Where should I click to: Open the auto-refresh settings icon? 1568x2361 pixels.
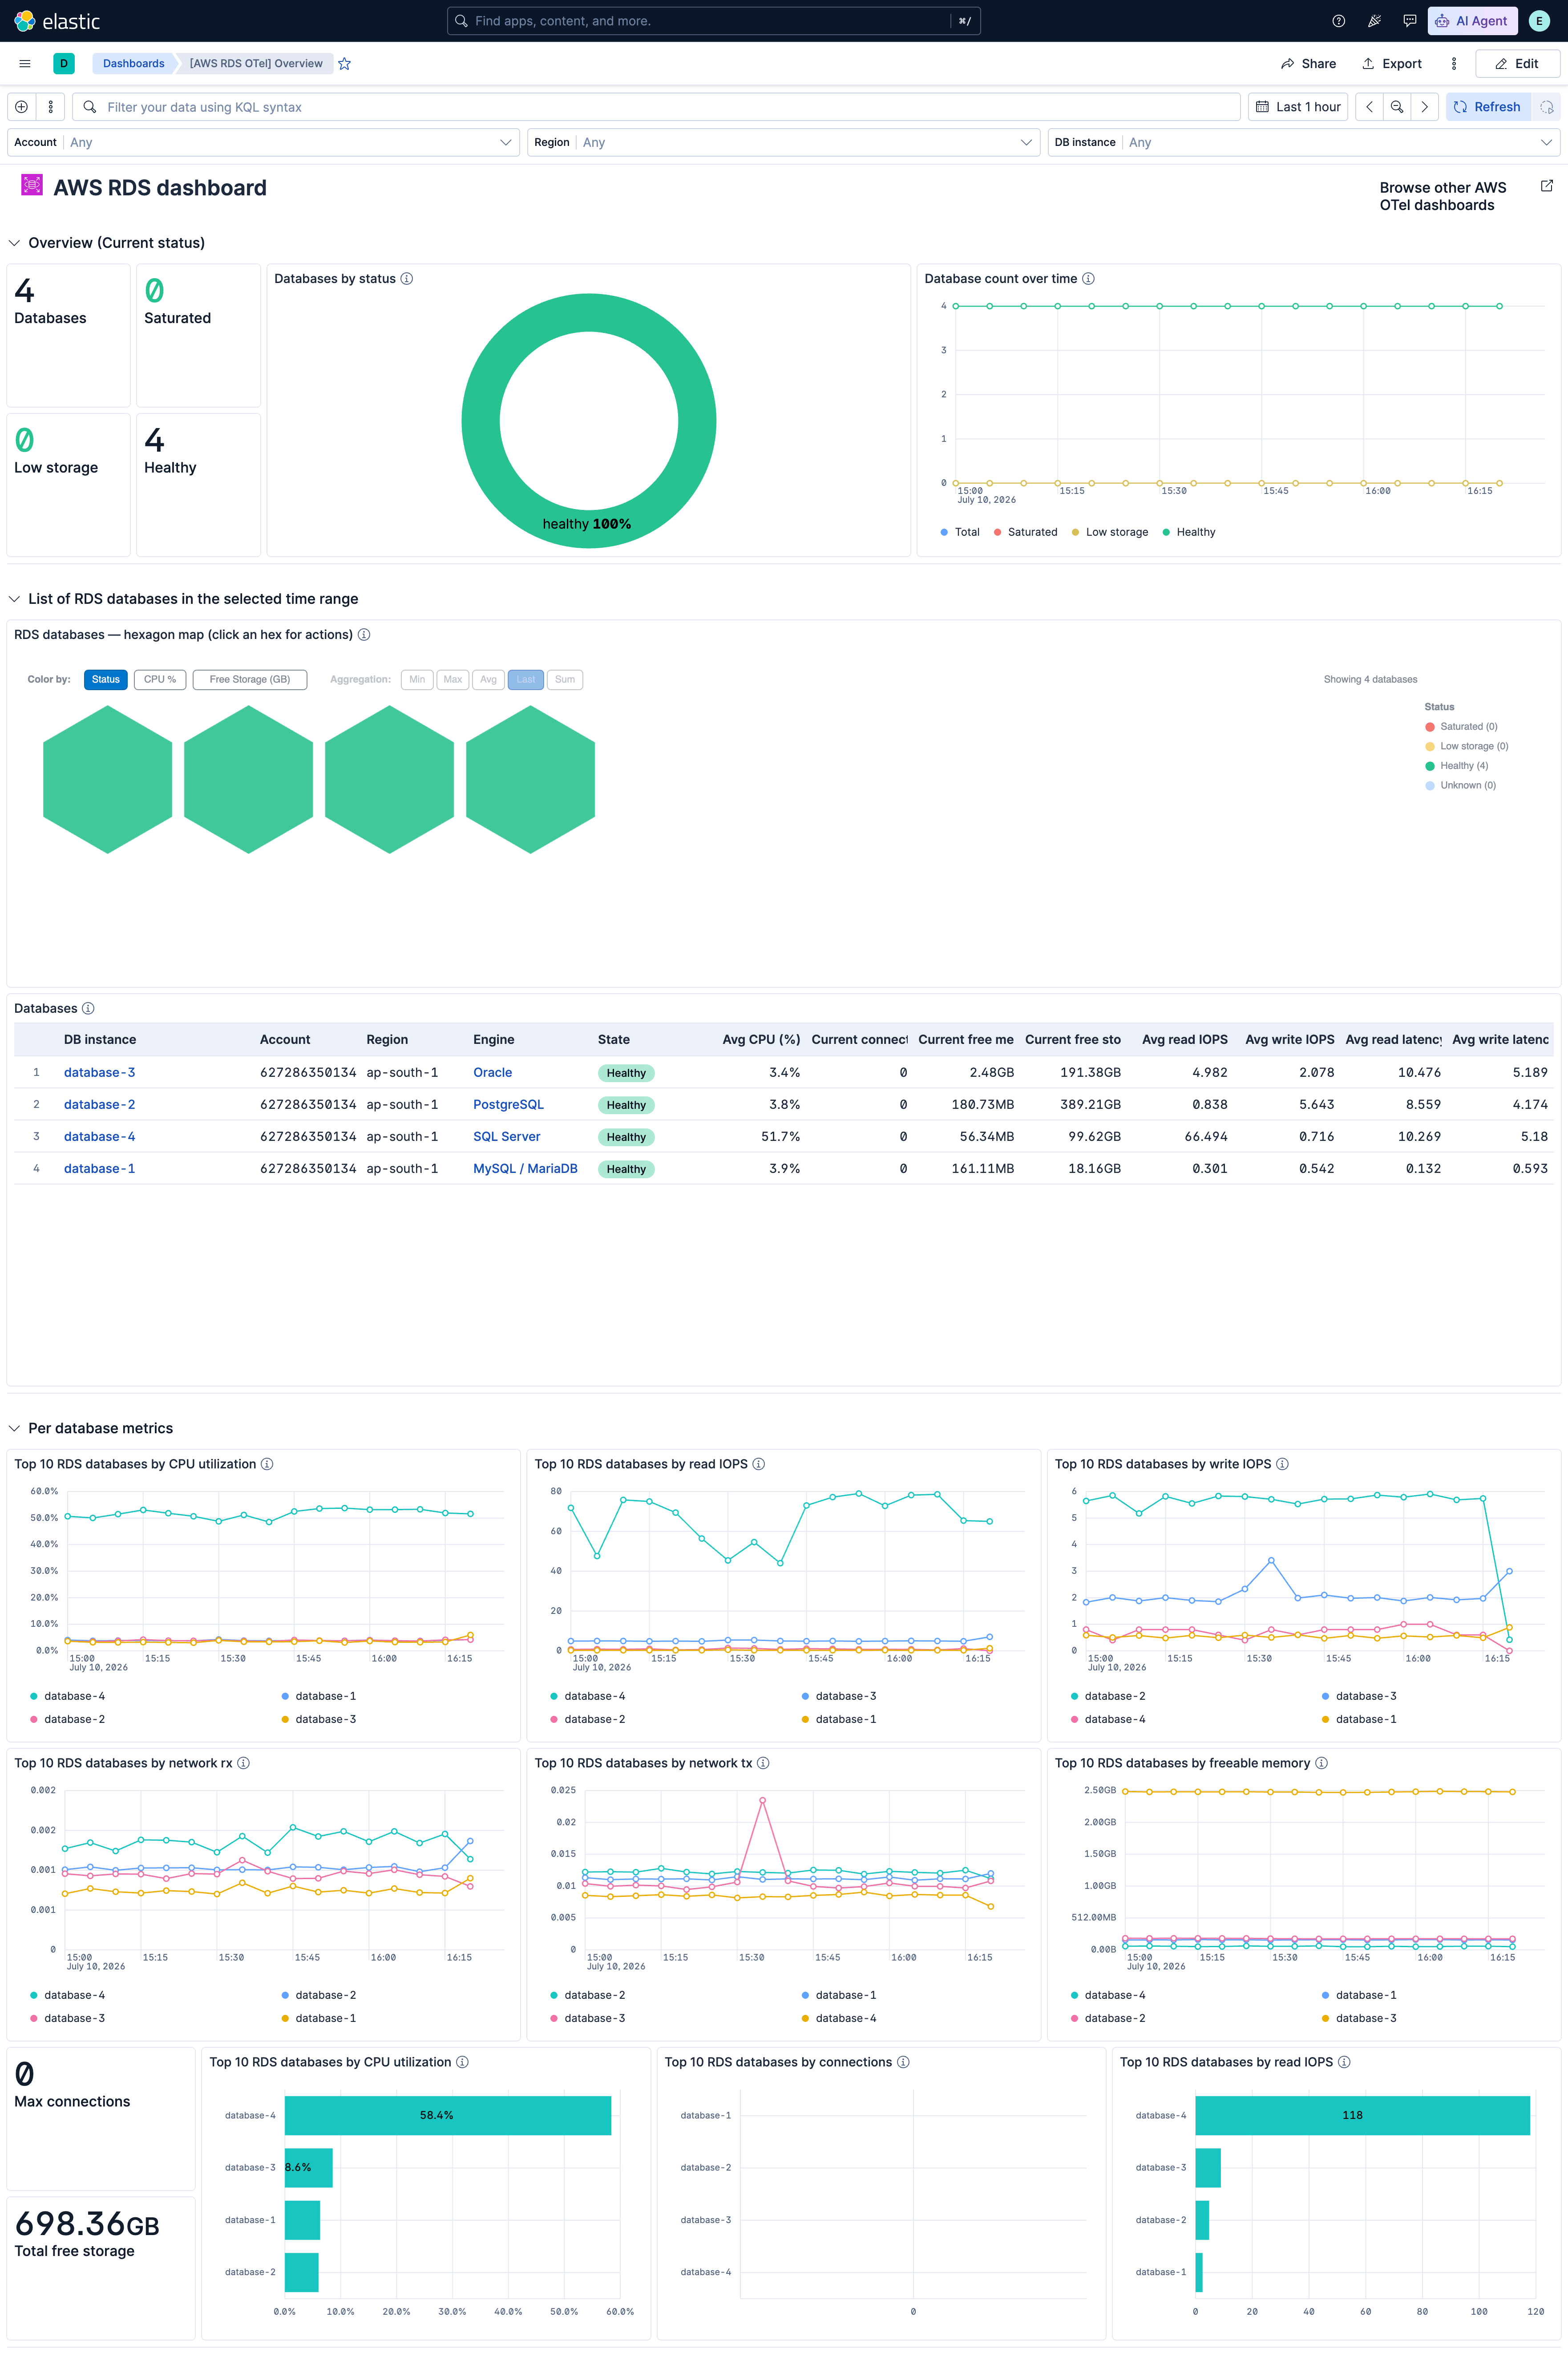1546,107
